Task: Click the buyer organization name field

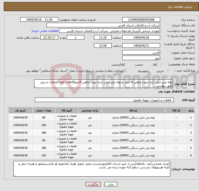Action: [x=103, y=25]
